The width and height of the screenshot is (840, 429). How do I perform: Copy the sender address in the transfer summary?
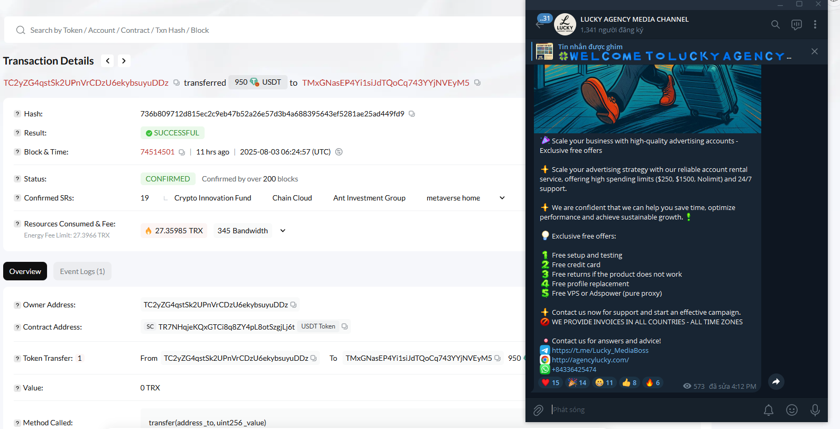pos(177,83)
